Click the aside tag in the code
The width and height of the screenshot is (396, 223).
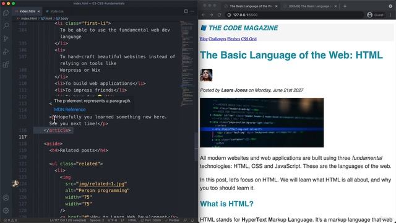click(x=53, y=144)
